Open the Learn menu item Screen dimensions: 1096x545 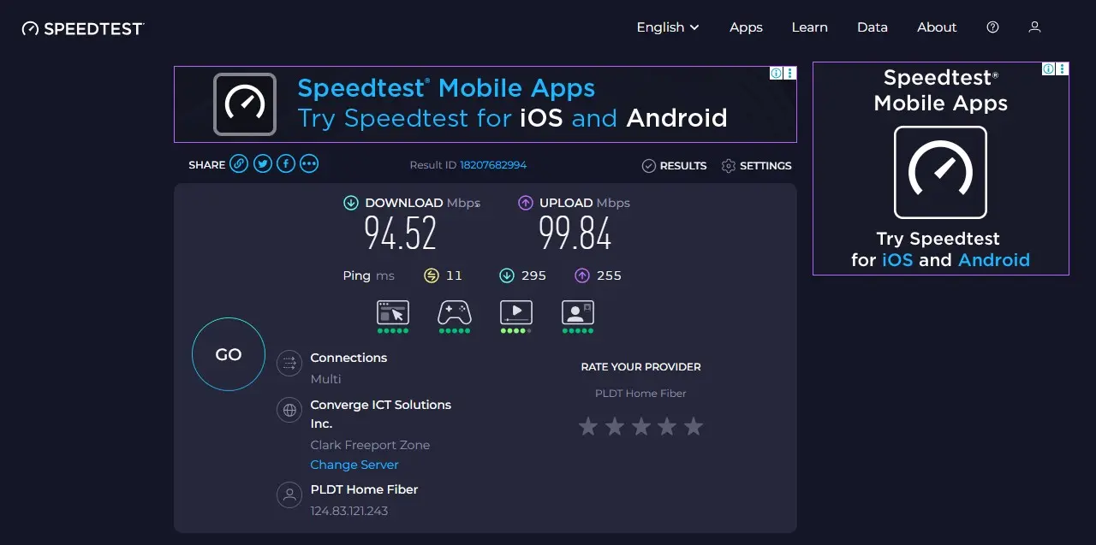pos(809,27)
